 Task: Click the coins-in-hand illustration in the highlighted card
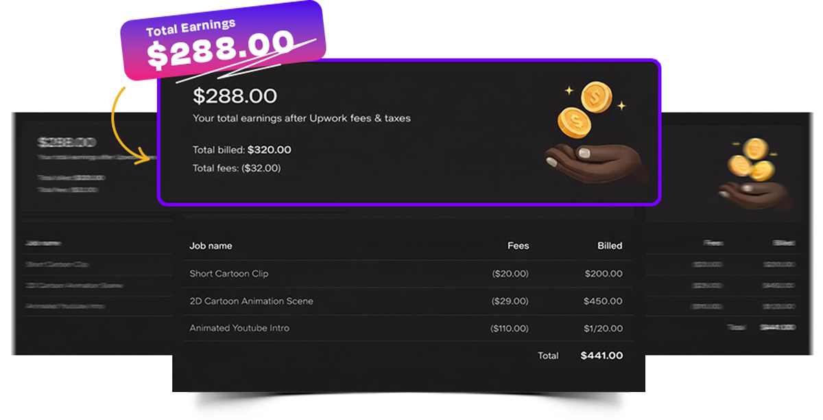click(x=591, y=134)
